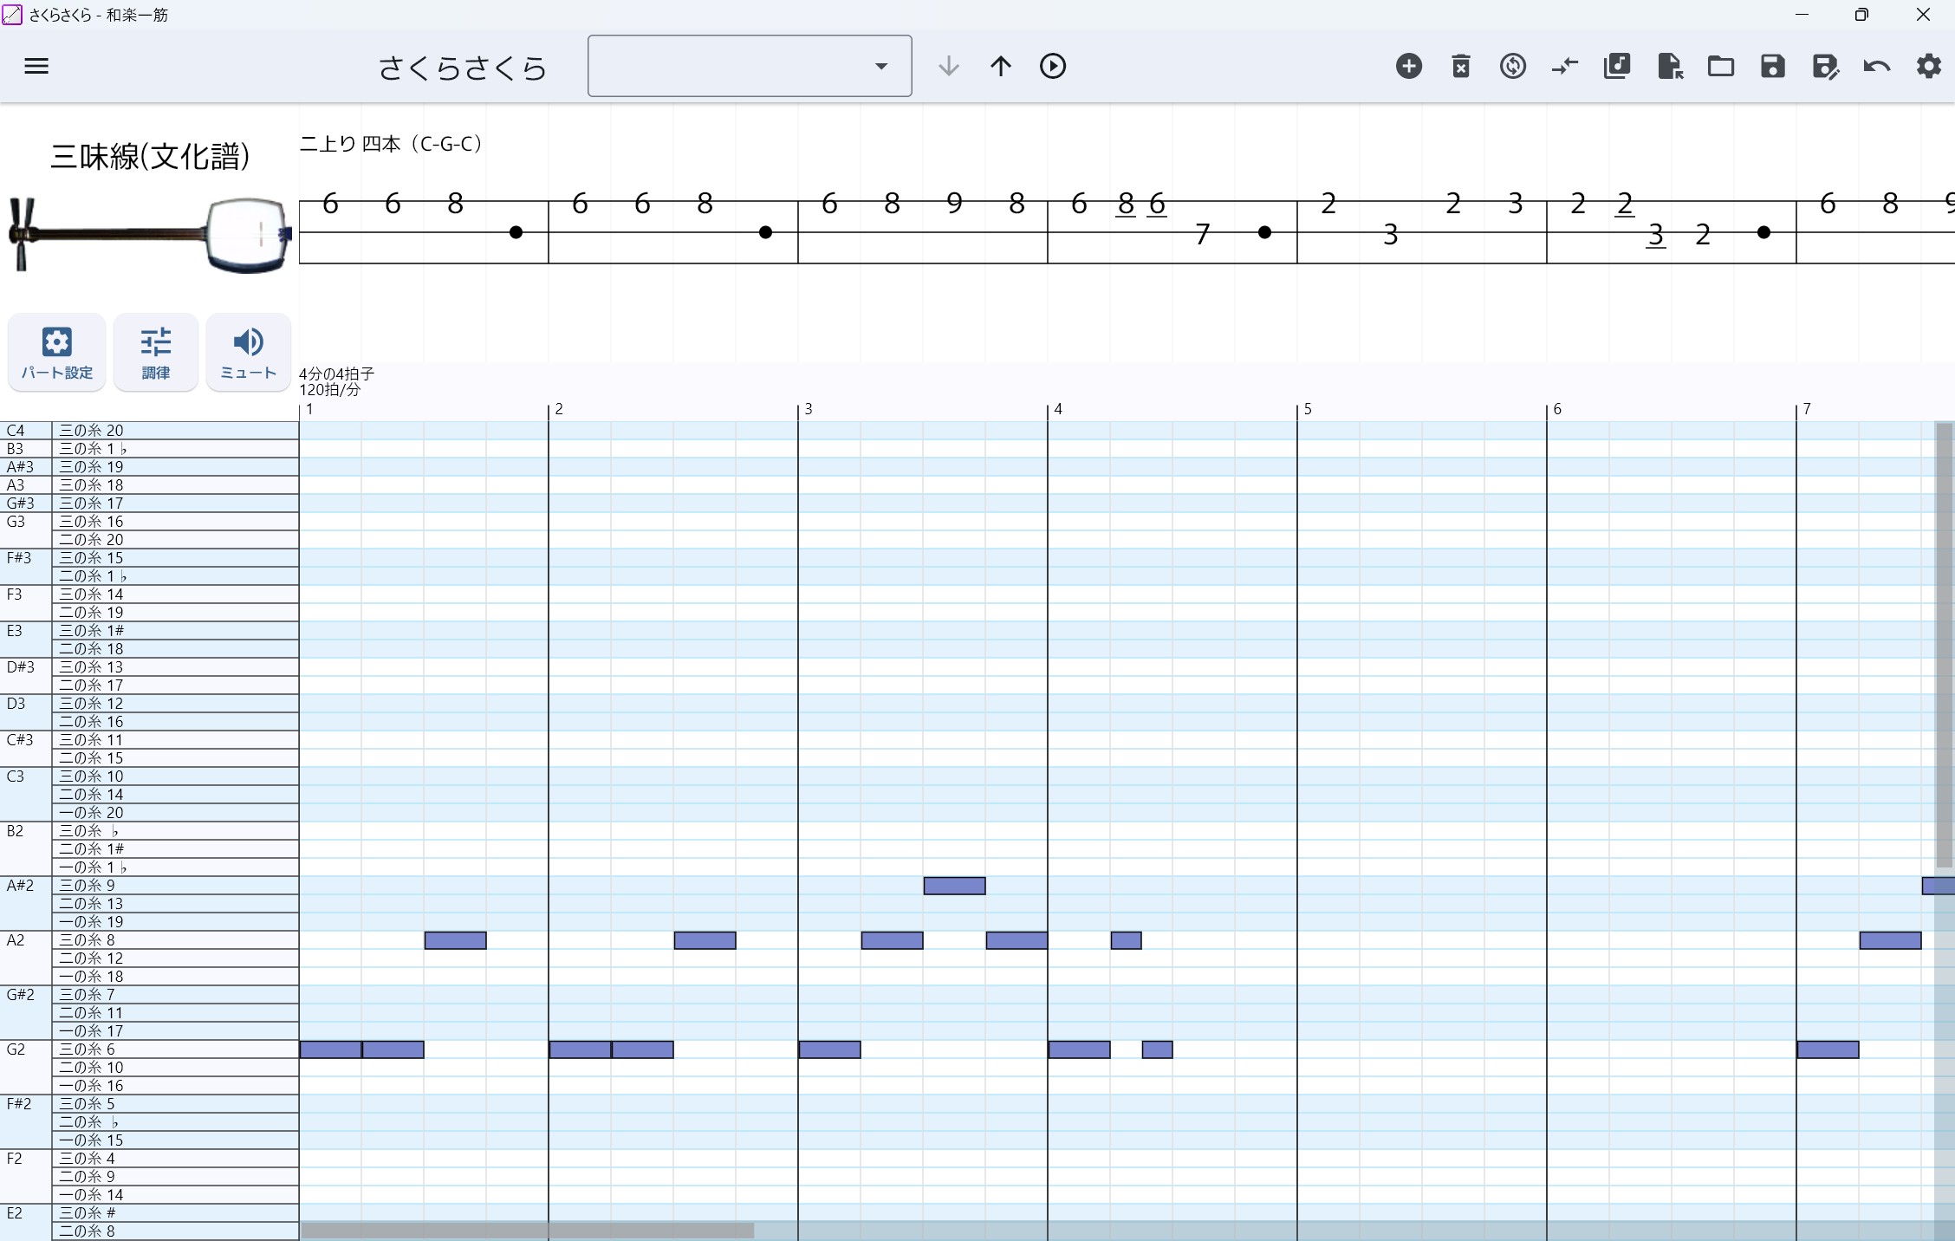The image size is (1955, 1241).
Task: Click the save-as pencil disk icon
Action: click(x=1825, y=66)
